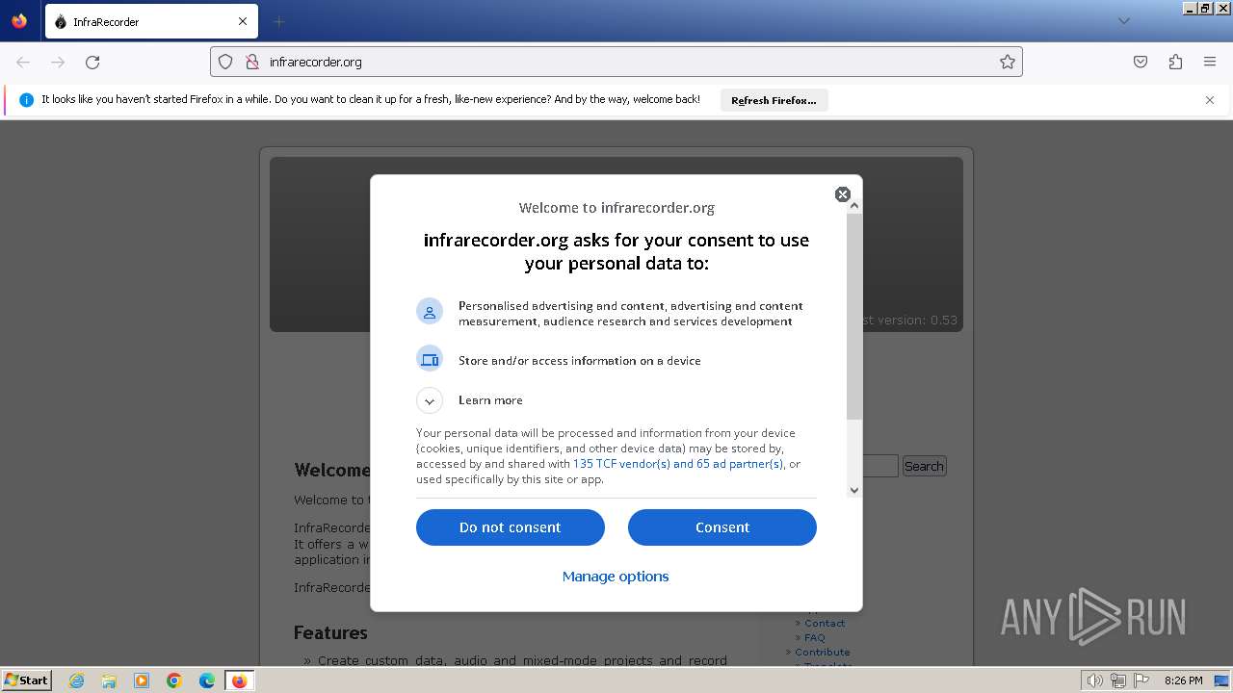This screenshot has width=1233, height=693.
Task: Open Windows Media Player from taskbar
Action: point(142,680)
